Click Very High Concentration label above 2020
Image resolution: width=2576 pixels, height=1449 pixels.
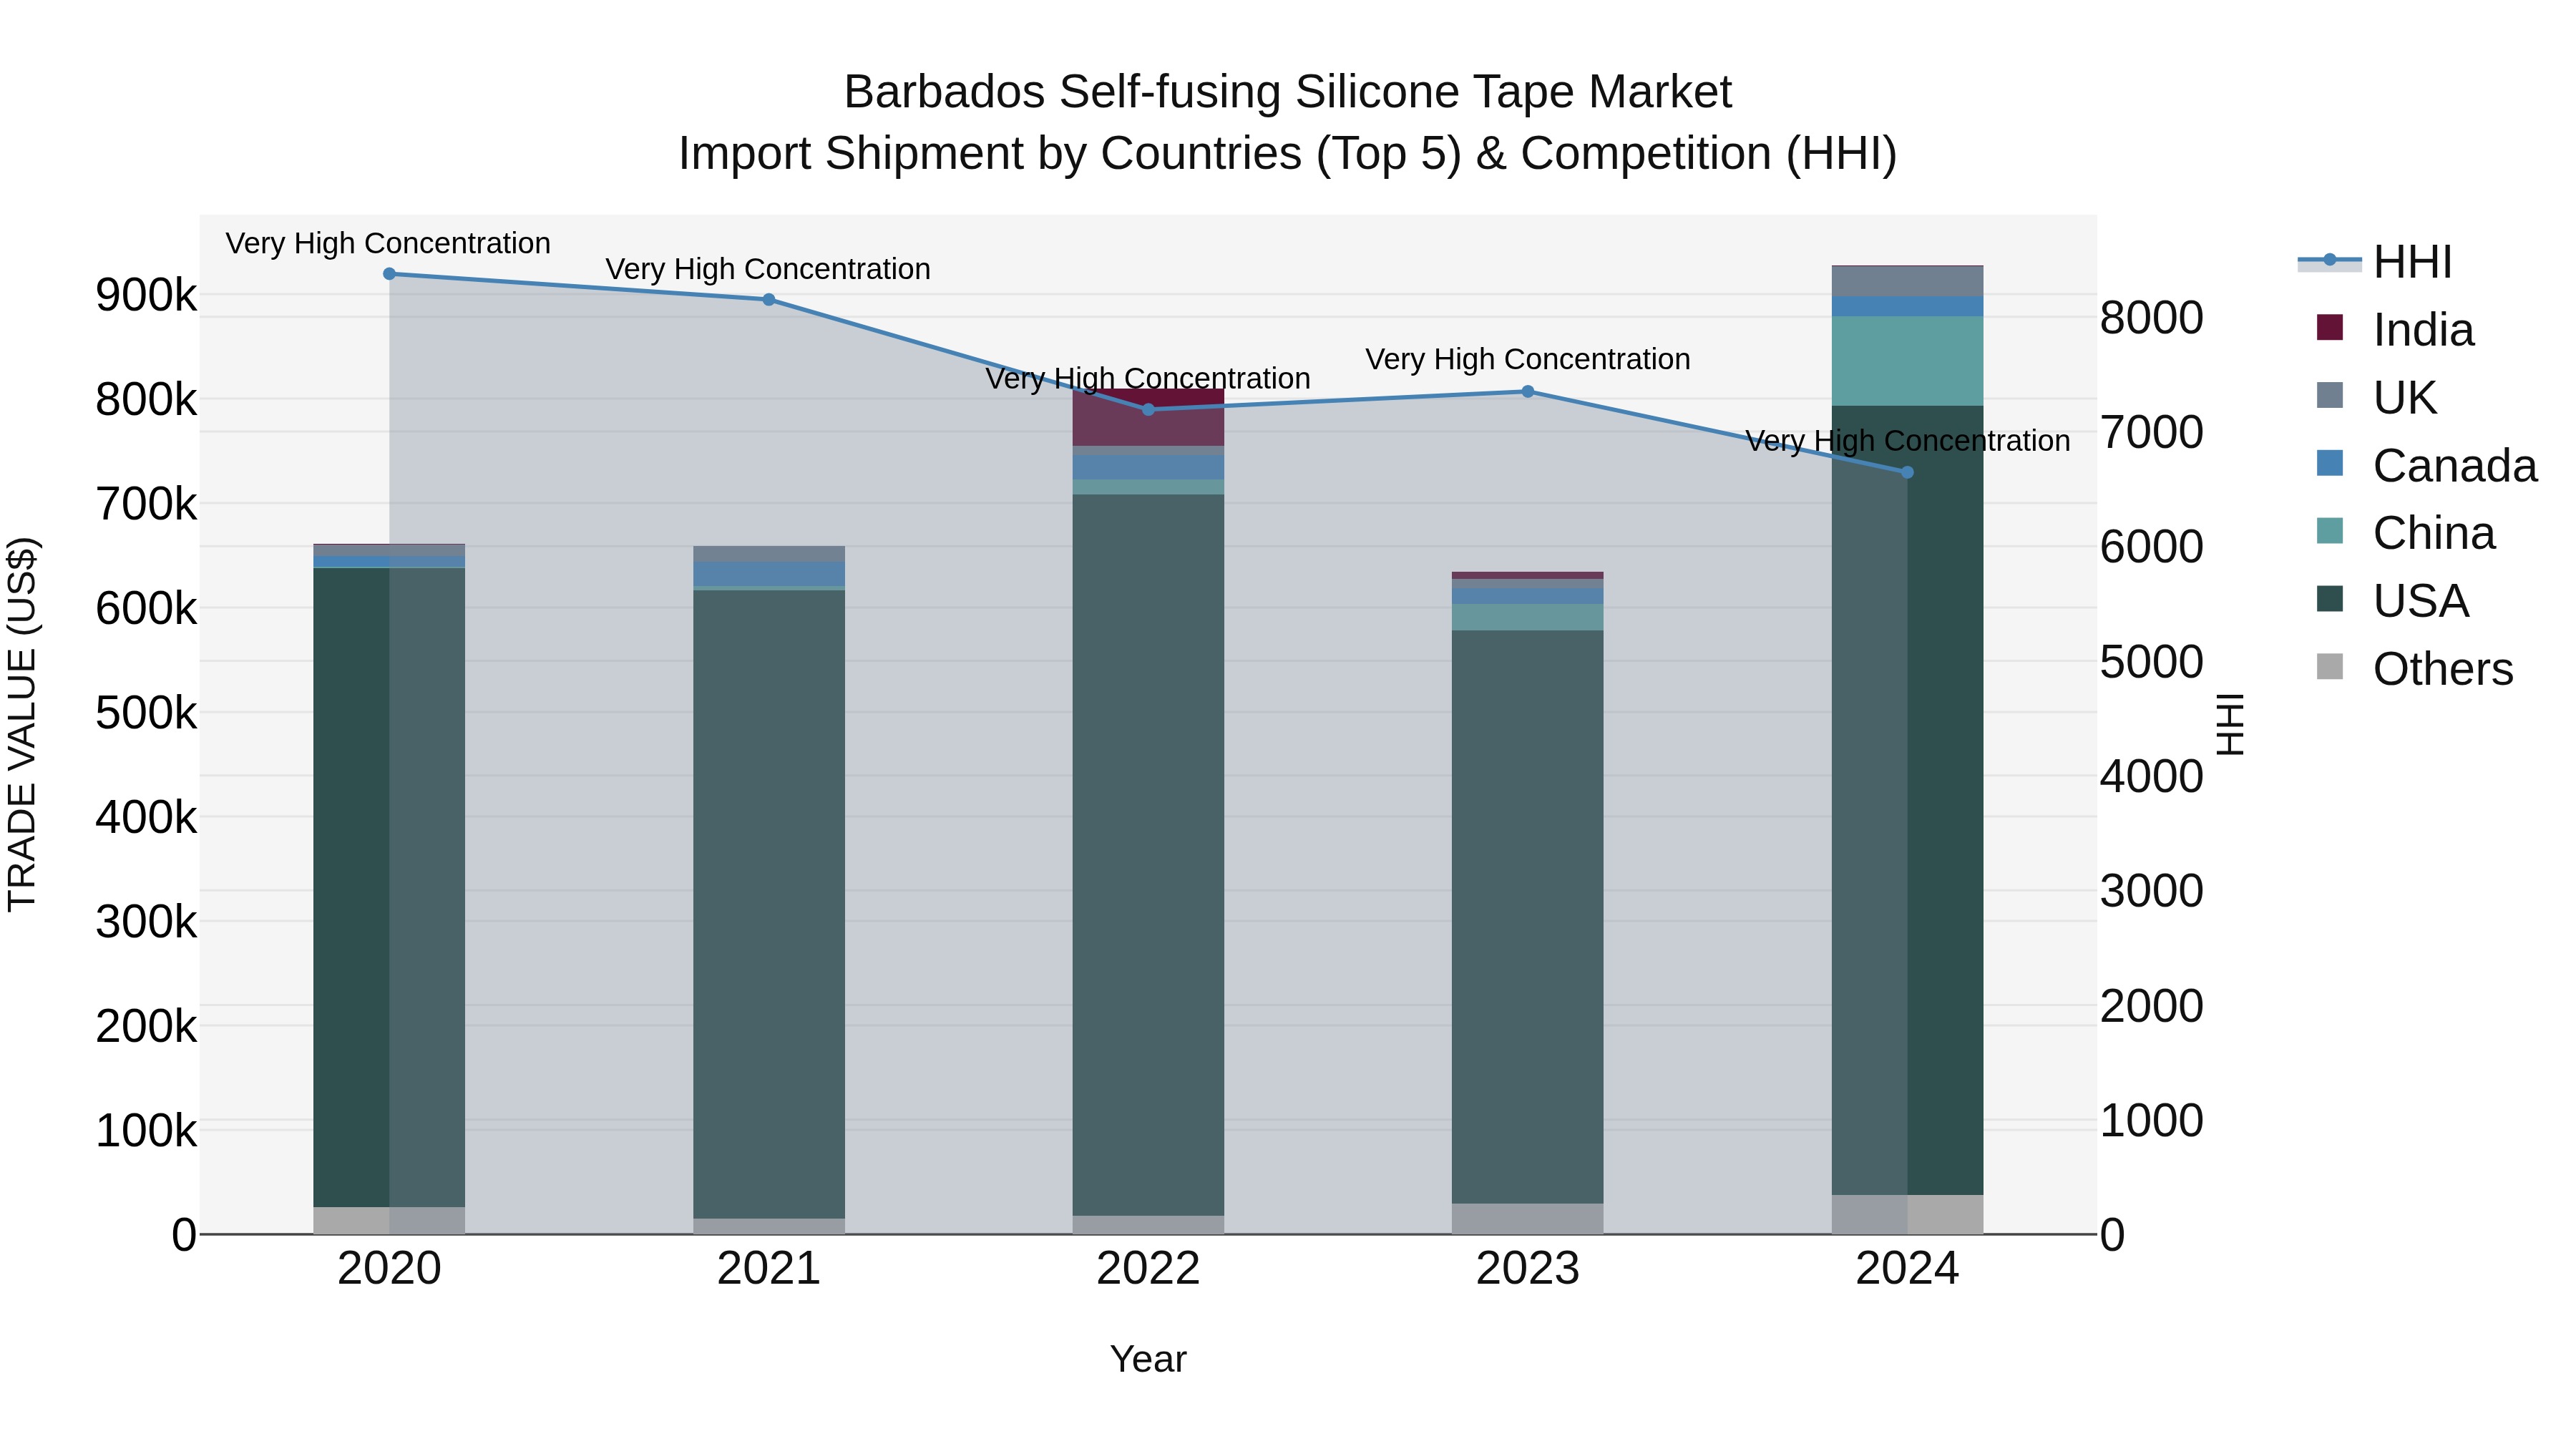tap(388, 243)
